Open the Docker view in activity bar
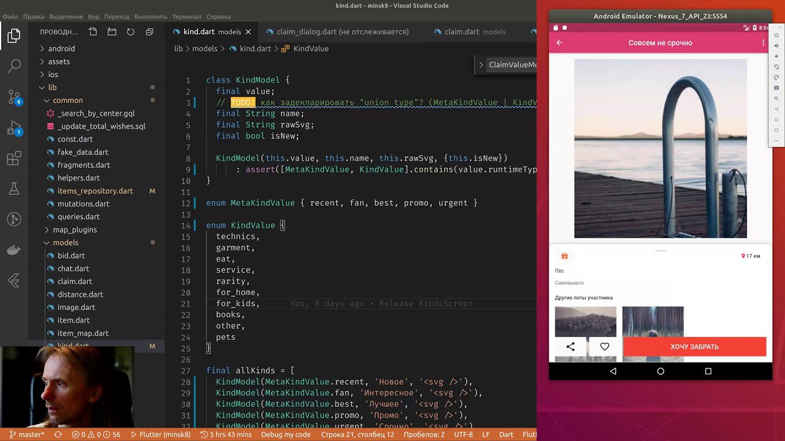This screenshot has height=441, width=785. point(14,250)
